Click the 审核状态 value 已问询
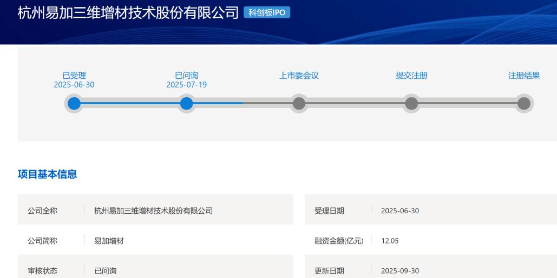Screen dimensions: 557x278 point(105,270)
